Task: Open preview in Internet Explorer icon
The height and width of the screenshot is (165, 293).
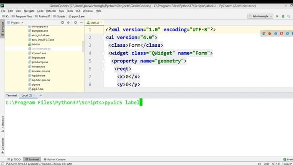Action: click(x=288, y=33)
